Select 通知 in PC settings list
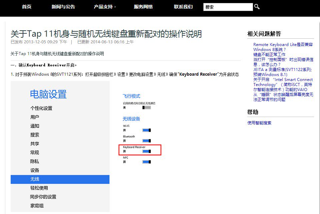The image size is (320, 214). 34,126
